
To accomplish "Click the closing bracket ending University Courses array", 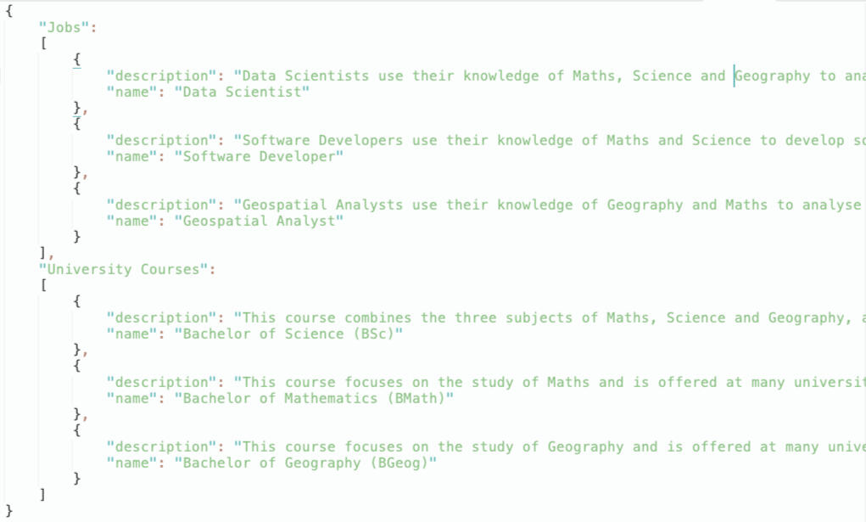I will tap(43, 495).
